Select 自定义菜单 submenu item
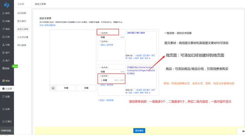The image size is (245, 136). tap(23, 29)
